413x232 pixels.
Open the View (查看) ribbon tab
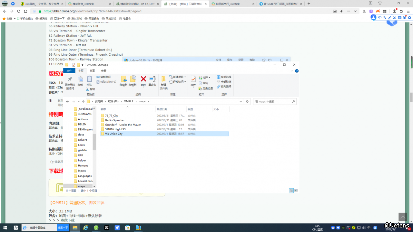(x=103, y=71)
